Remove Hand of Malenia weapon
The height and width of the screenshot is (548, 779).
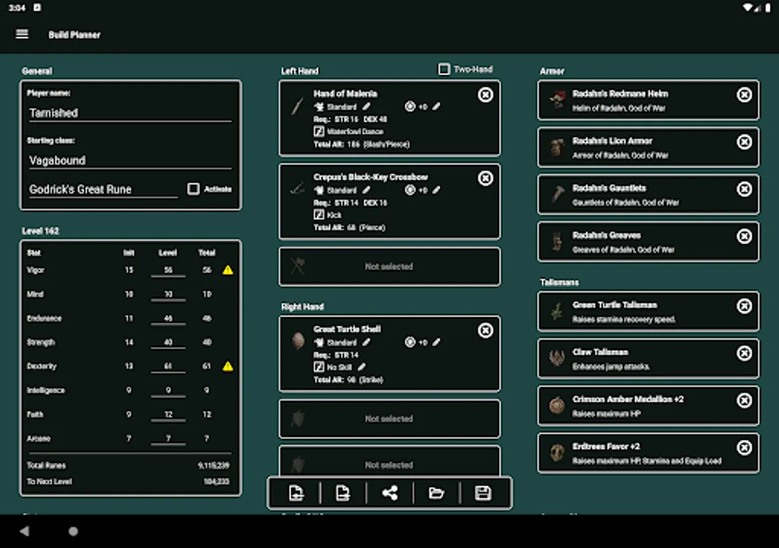(x=485, y=94)
